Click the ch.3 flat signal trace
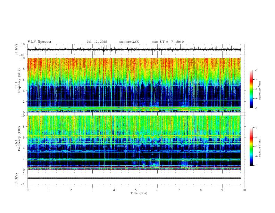 [x=134, y=178]
